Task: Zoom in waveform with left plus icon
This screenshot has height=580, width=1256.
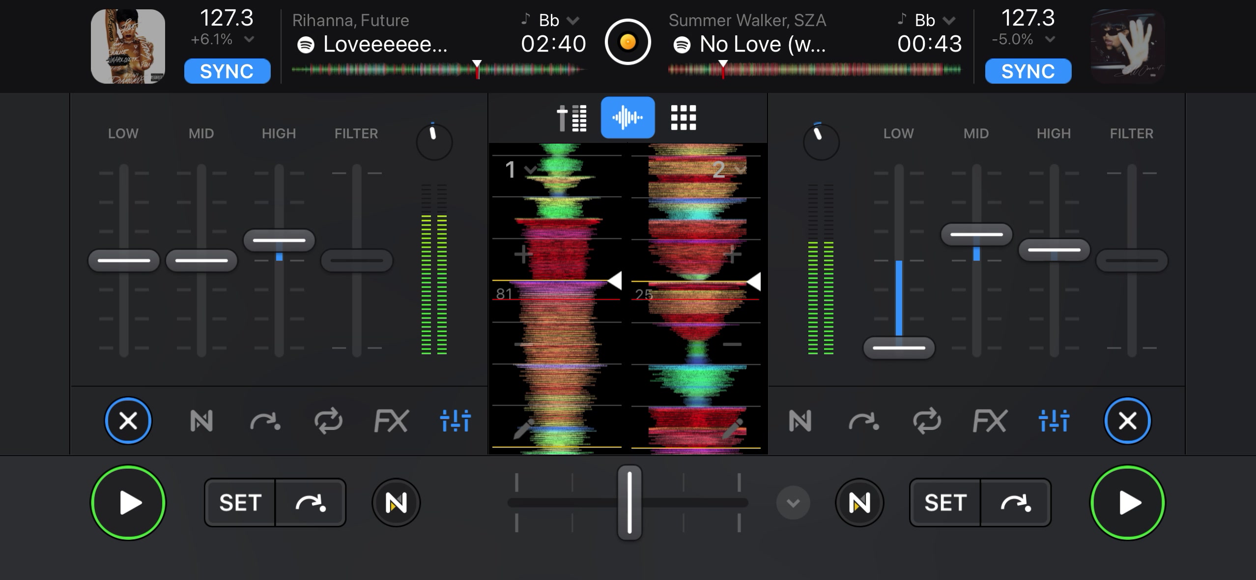Action: (x=523, y=255)
